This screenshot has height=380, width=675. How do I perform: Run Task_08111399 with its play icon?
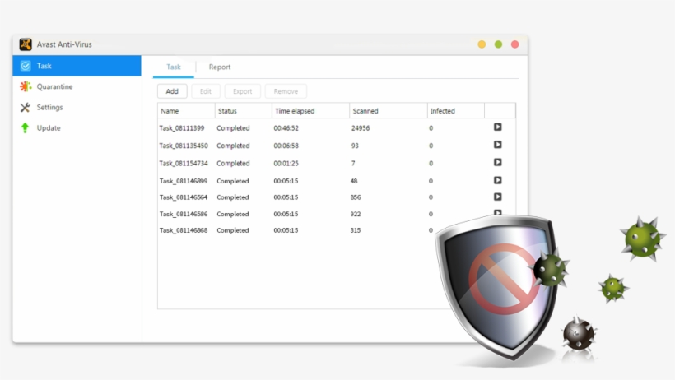[498, 127]
